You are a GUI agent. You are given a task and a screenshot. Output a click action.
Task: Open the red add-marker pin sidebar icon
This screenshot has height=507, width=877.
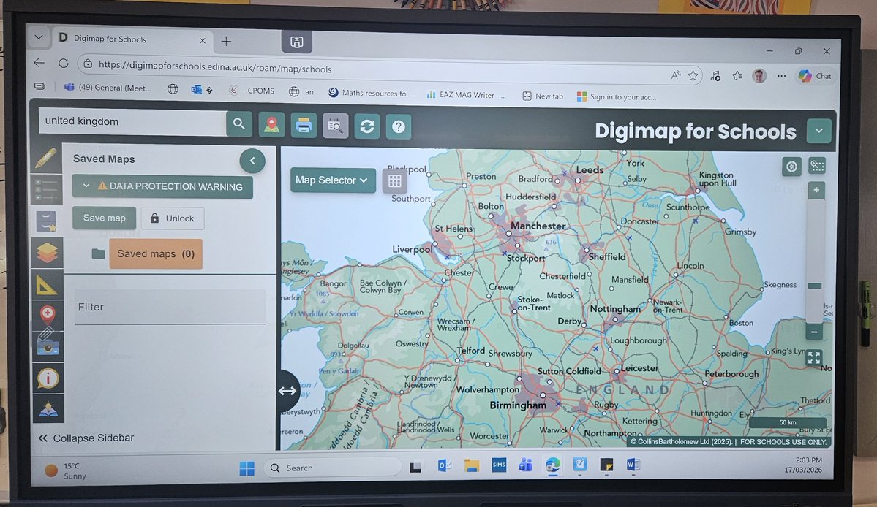[x=48, y=315]
